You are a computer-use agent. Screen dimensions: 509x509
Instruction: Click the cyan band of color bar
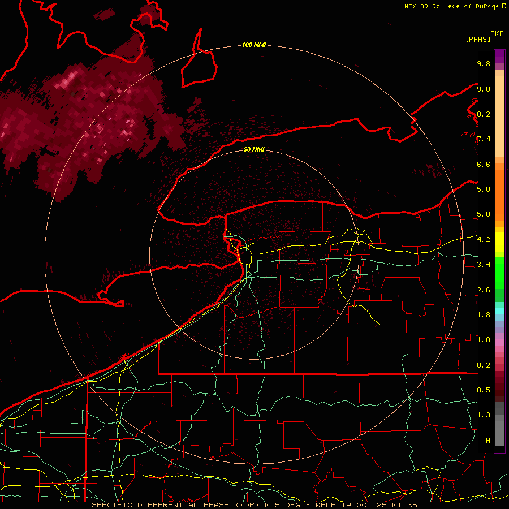click(x=499, y=311)
